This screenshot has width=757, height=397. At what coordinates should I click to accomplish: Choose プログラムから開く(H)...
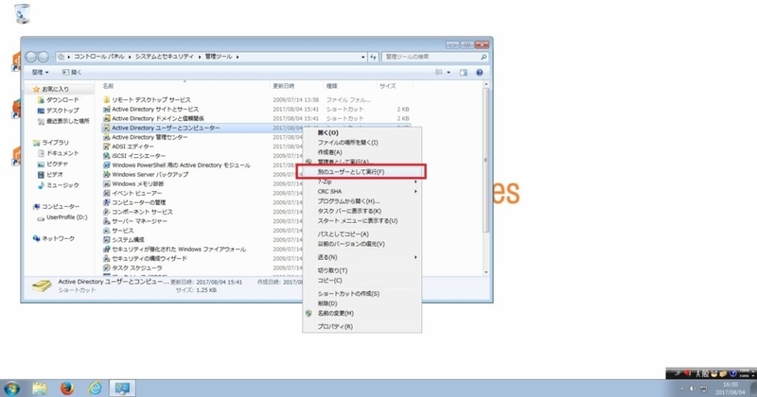tap(362, 201)
